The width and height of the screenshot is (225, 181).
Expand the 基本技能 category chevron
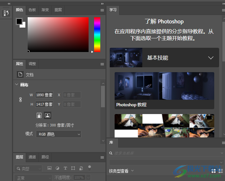tap(211, 58)
